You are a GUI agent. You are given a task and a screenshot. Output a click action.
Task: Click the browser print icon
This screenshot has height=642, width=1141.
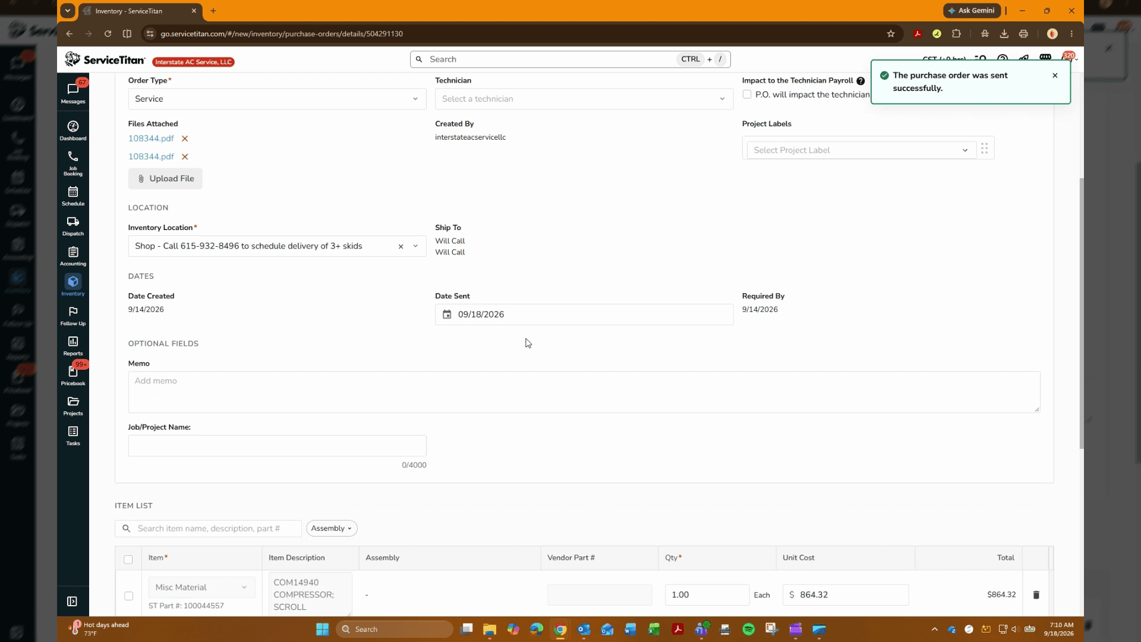(x=1023, y=34)
